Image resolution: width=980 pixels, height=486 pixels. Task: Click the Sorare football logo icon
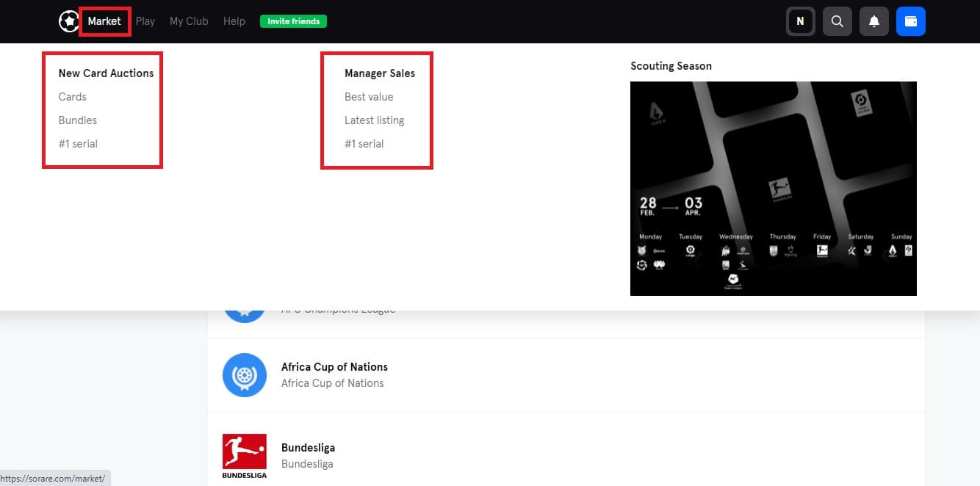click(x=69, y=21)
